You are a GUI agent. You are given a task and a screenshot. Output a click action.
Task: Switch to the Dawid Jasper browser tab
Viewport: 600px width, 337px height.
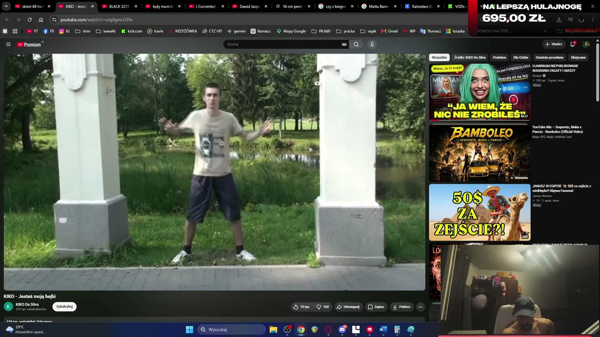(x=249, y=7)
